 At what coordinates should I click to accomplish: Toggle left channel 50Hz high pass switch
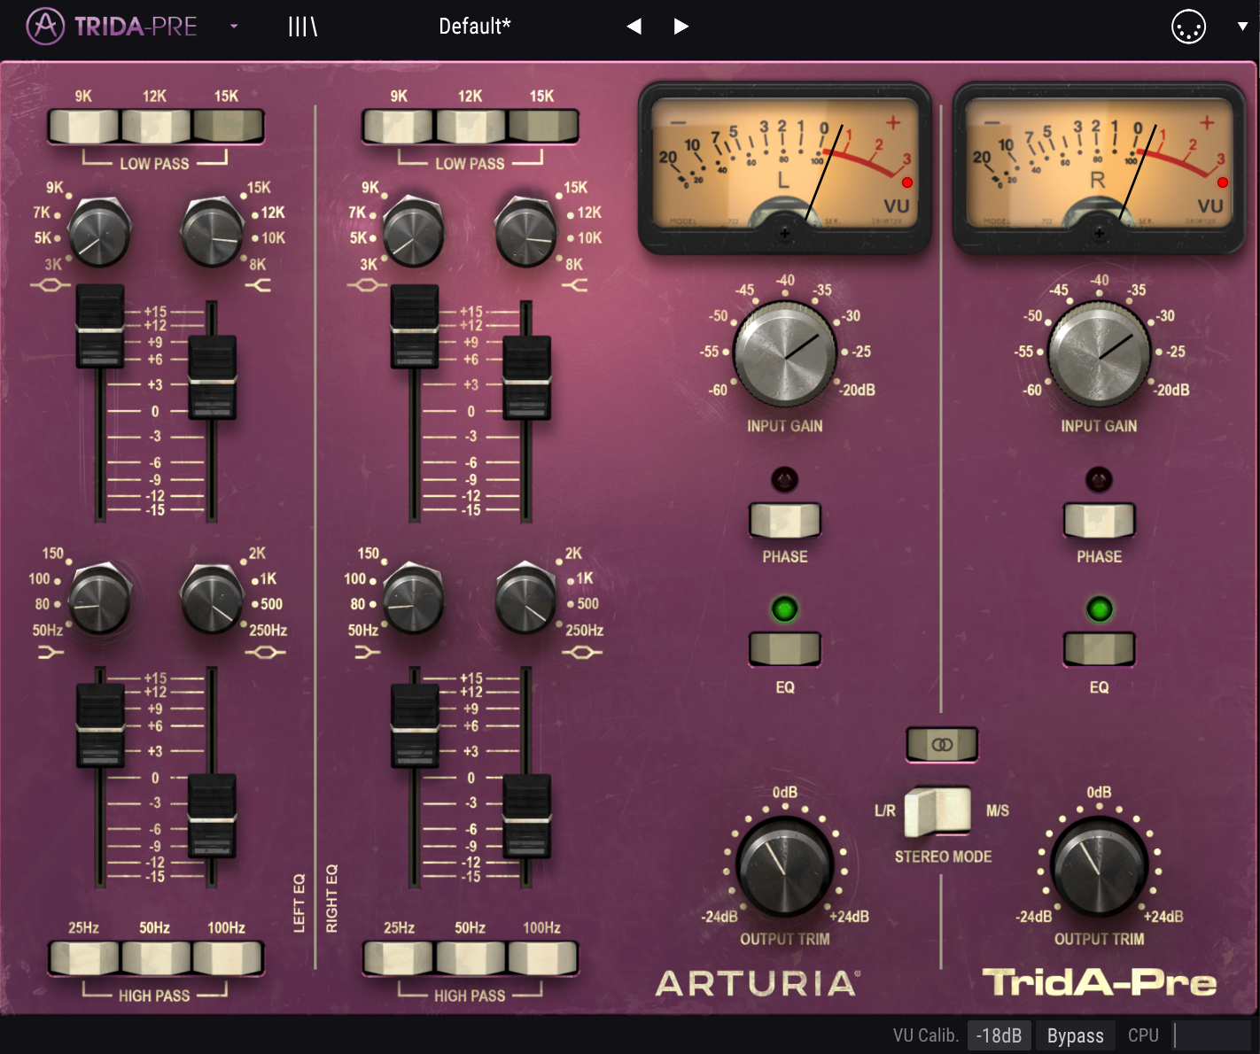[x=155, y=958]
